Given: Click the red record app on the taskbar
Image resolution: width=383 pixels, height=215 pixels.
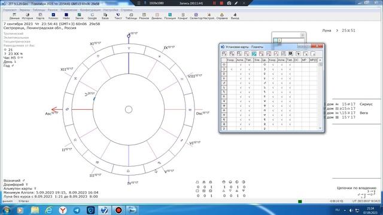Looking at the screenshot, I should pyautogui.click(x=118, y=210).
